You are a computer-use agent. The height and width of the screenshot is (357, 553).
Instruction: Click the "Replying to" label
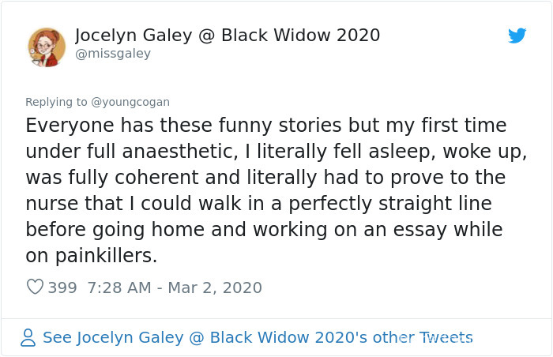pyautogui.click(x=56, y=102)
